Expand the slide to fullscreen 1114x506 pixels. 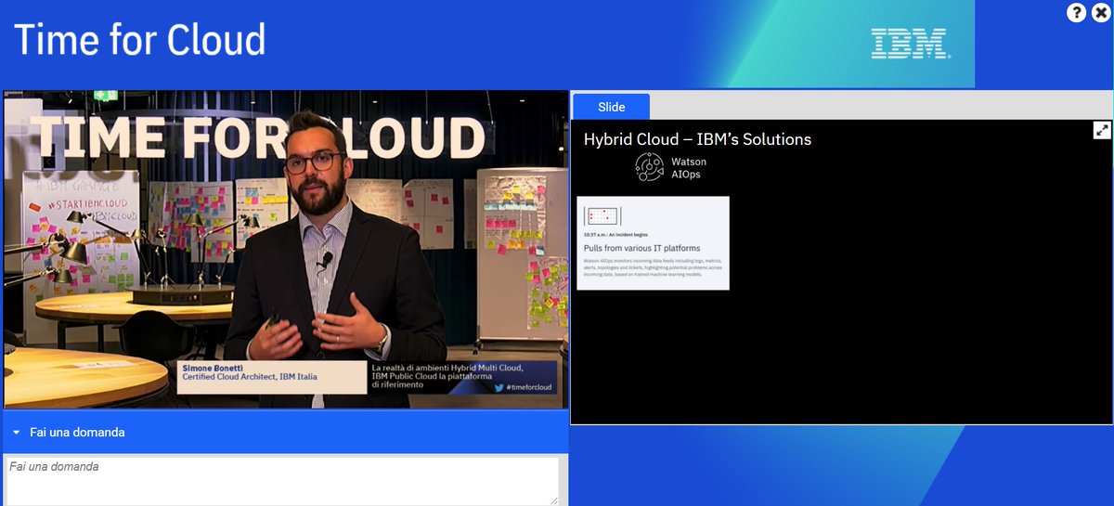coord(1102,131)
